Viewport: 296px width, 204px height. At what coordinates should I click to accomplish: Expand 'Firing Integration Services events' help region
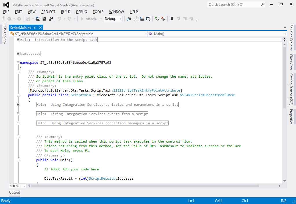click(x=18, y=114)
